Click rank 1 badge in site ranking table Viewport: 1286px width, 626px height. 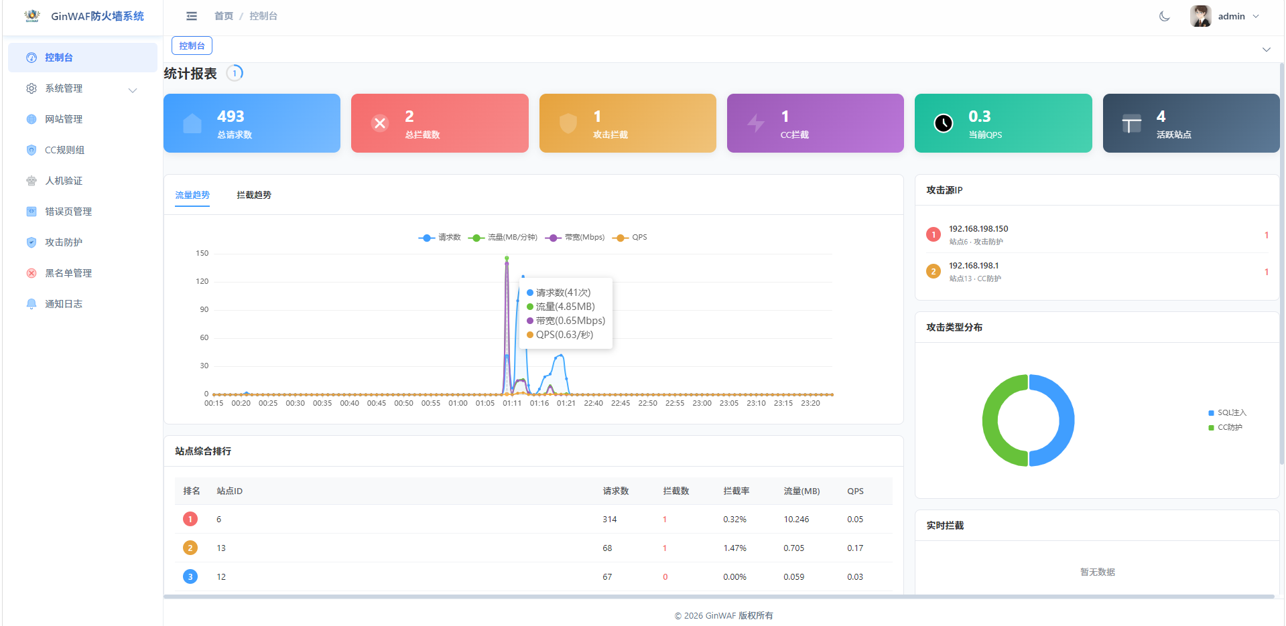pos(190,519)
